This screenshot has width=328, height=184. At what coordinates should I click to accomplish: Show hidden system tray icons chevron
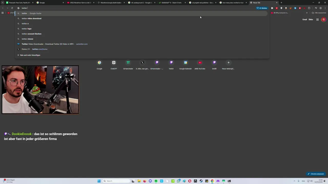(294, 181)
